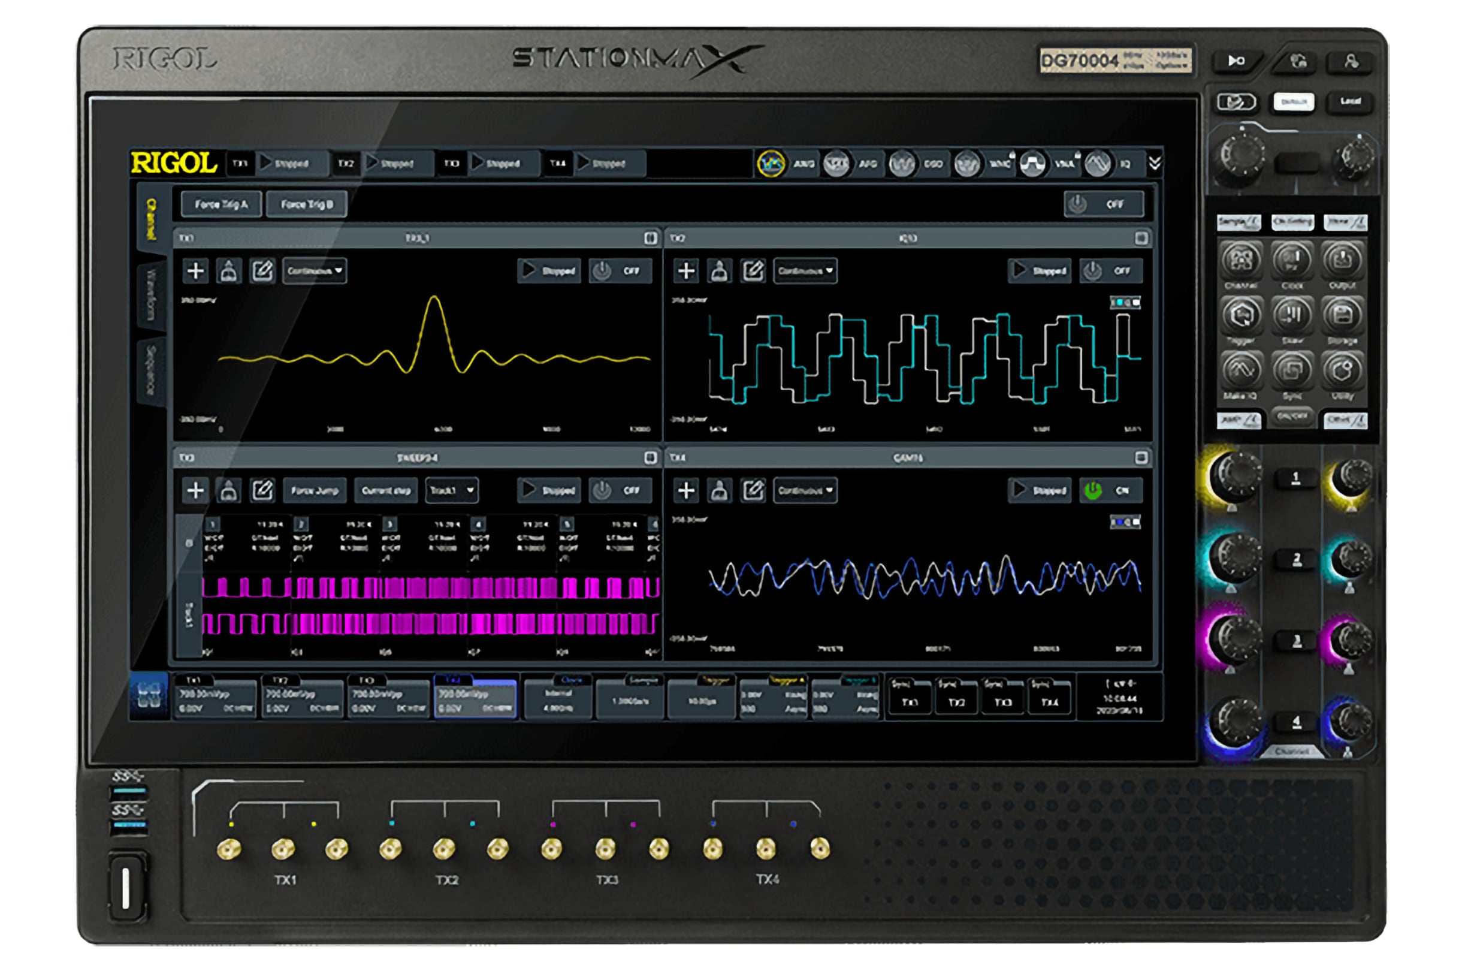Click the Sync TX2 box in the bottom bar
This screenshot has height=971, width=1462.
[x=956, y=697]
